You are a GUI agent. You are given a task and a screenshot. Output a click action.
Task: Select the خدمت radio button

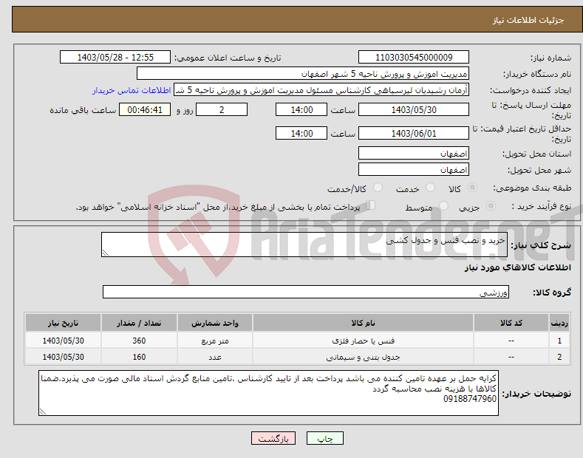430,188
